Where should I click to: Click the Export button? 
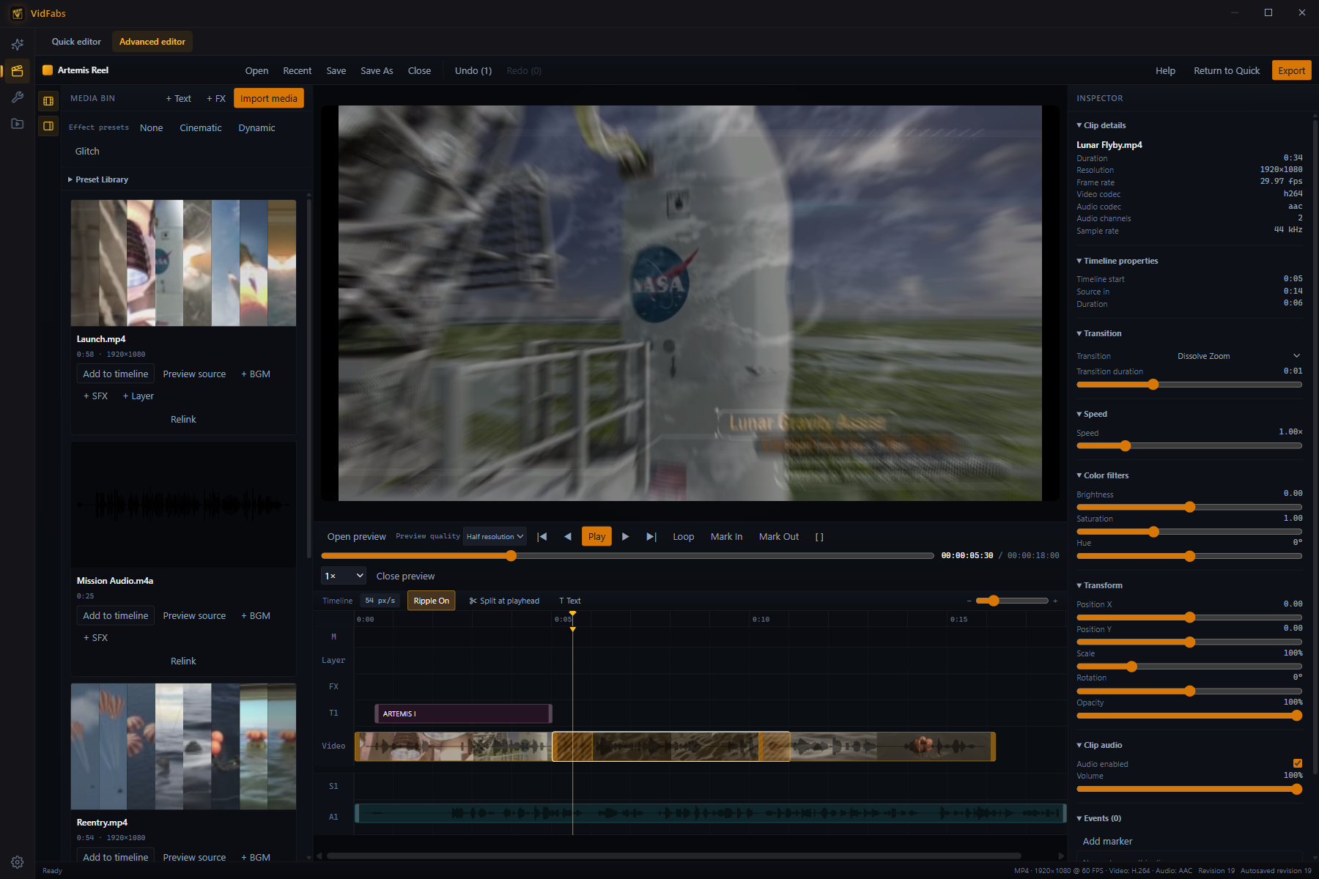click(x=1292, y=71)
